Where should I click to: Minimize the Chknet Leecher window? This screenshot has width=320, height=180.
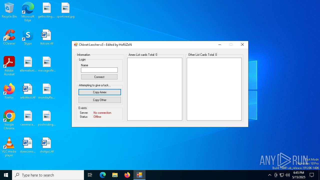pos(220,45)
